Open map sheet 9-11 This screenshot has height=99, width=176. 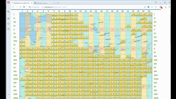point(75,45)
